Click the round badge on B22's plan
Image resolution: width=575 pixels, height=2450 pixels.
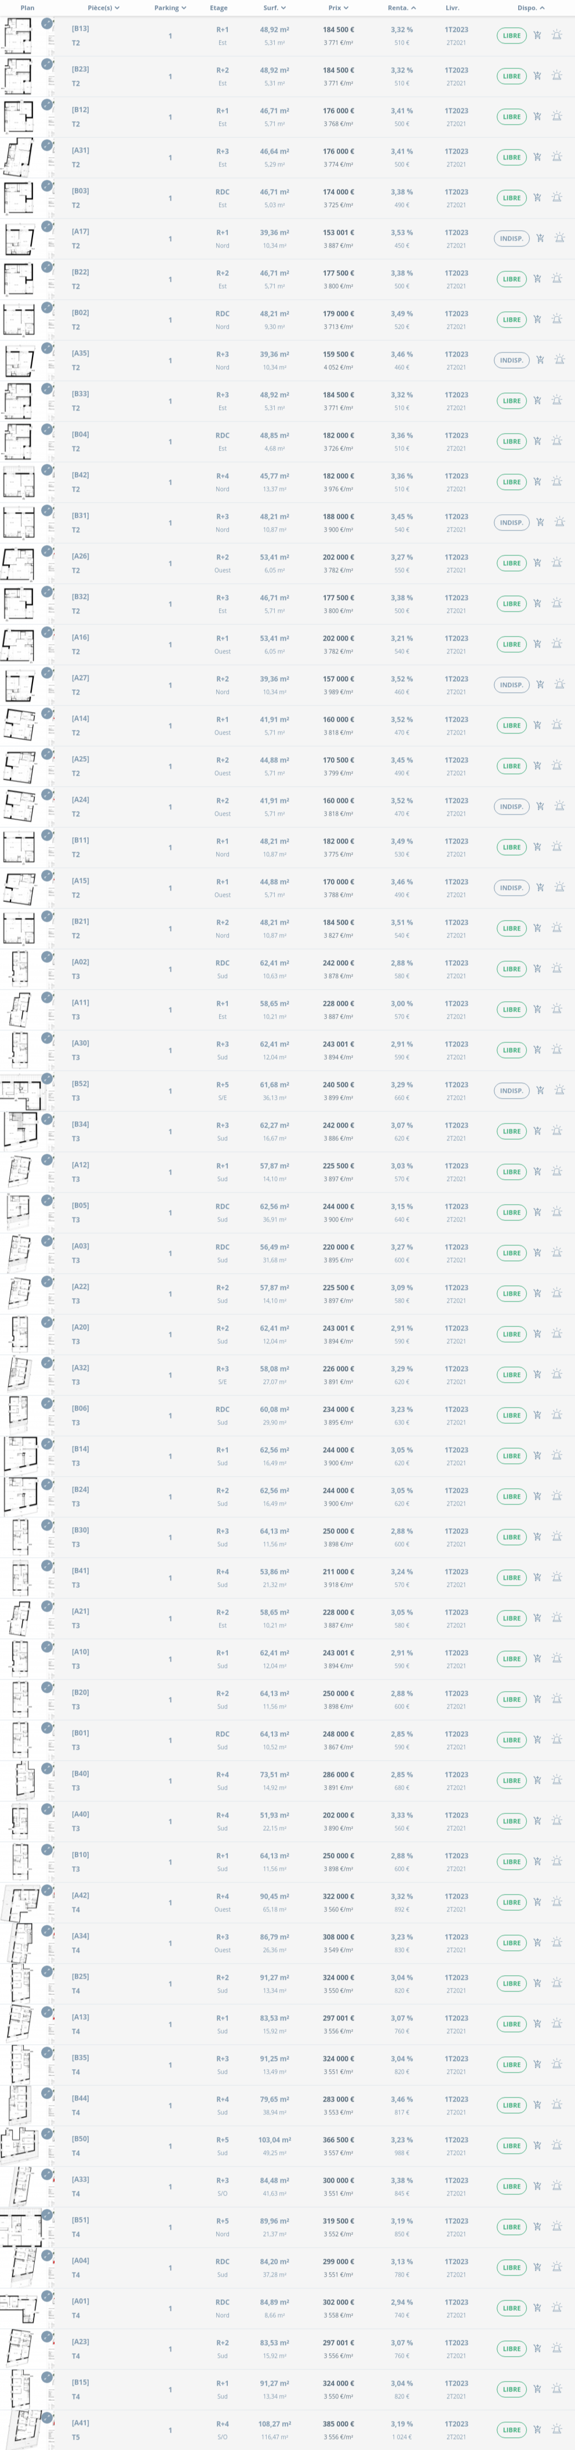pos(46,267)
